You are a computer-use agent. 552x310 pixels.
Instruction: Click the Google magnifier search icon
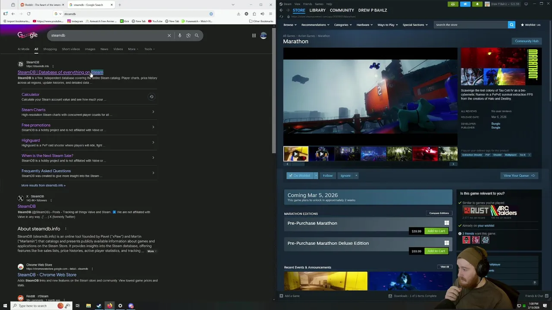[197, 35]
